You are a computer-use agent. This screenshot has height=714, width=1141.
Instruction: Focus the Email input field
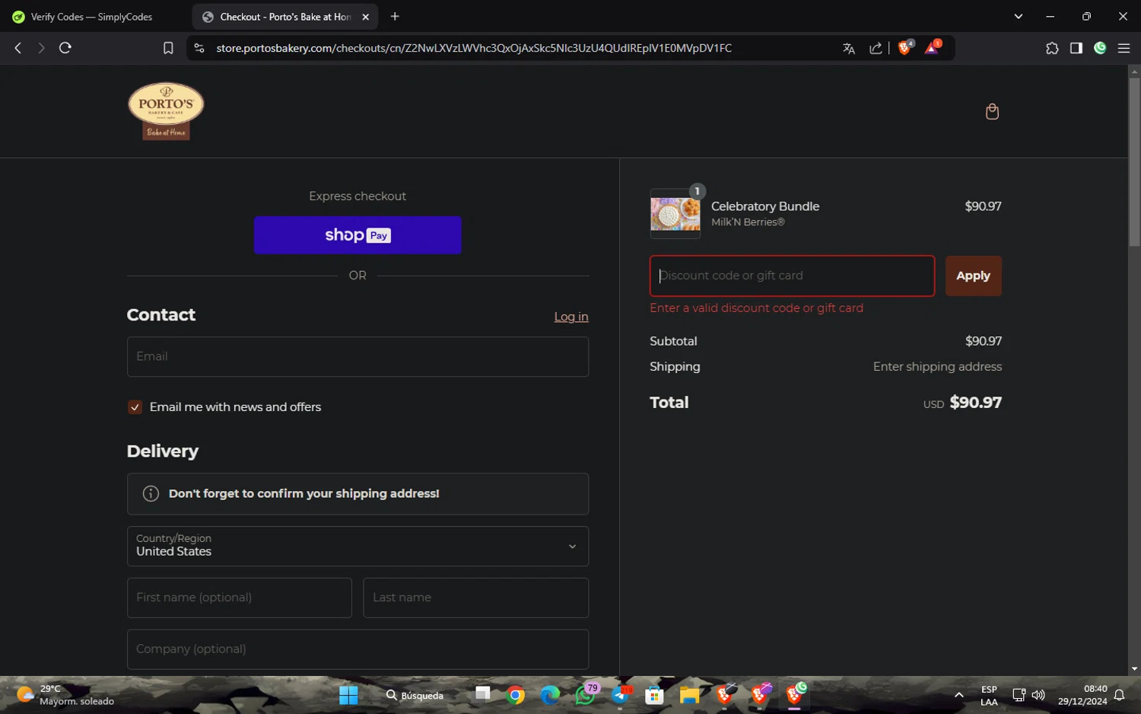pyautogui.click(x=358, y=357)
